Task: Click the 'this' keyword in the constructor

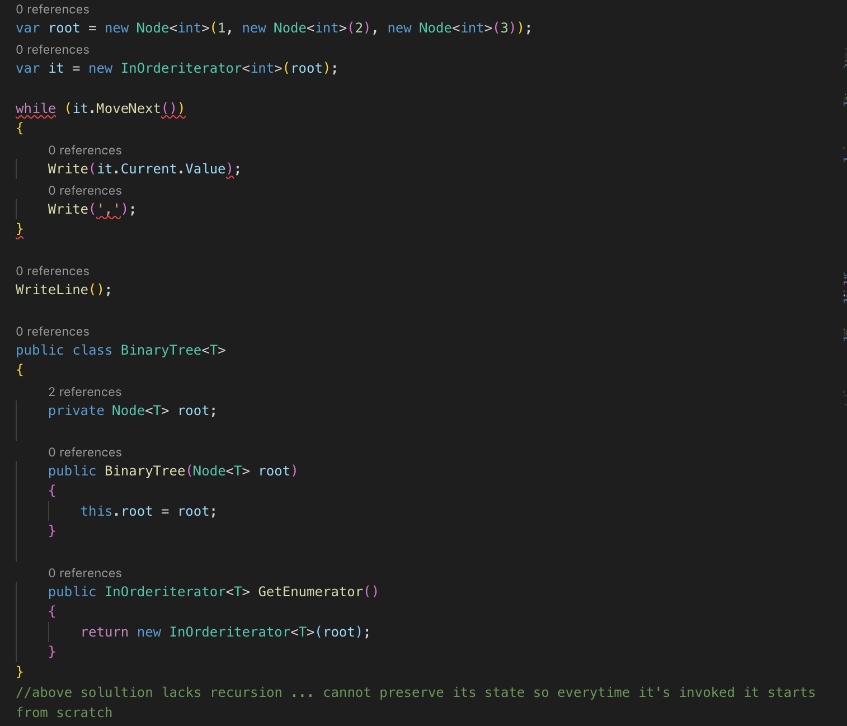Action: point(96,511)
